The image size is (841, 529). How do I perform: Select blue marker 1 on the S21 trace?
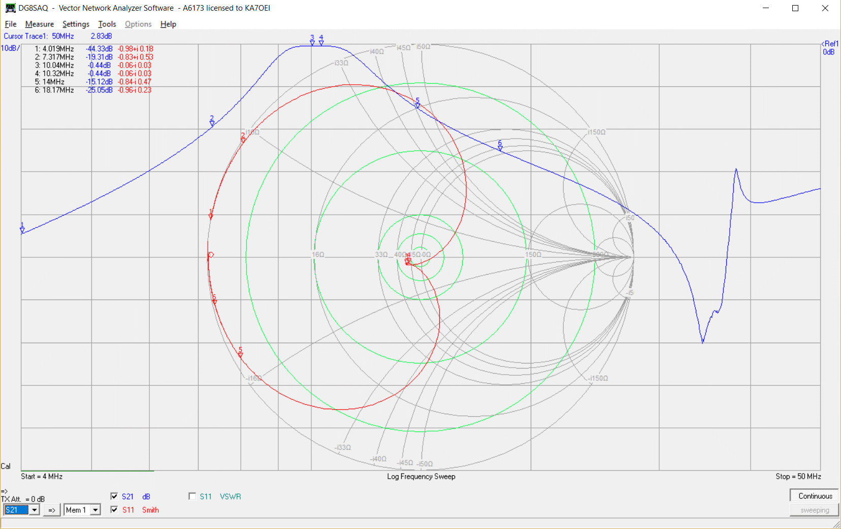pos(22,230)
